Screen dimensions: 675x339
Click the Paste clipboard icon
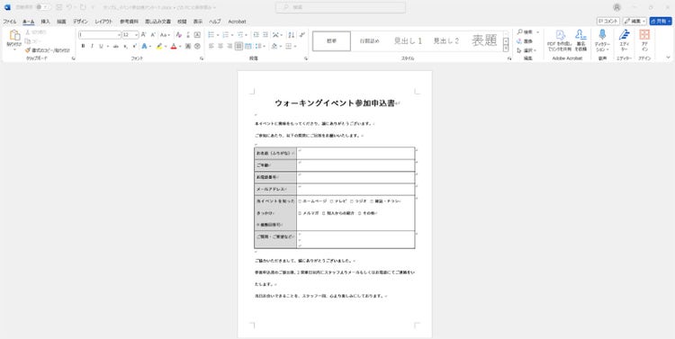(x=14, y=35)
